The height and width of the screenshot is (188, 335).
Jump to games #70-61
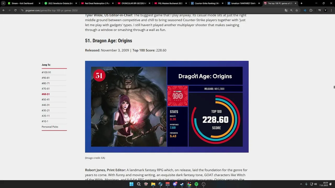[x=46, y=89]
